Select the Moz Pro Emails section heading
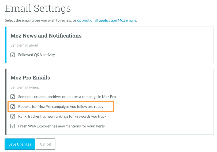This screenshot has height=152, width=217. (x=30, y=78)
